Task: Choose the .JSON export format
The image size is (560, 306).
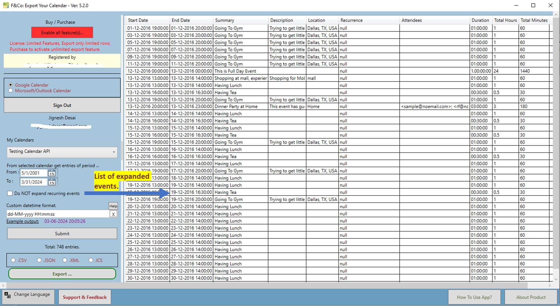Action: [39, 260]
